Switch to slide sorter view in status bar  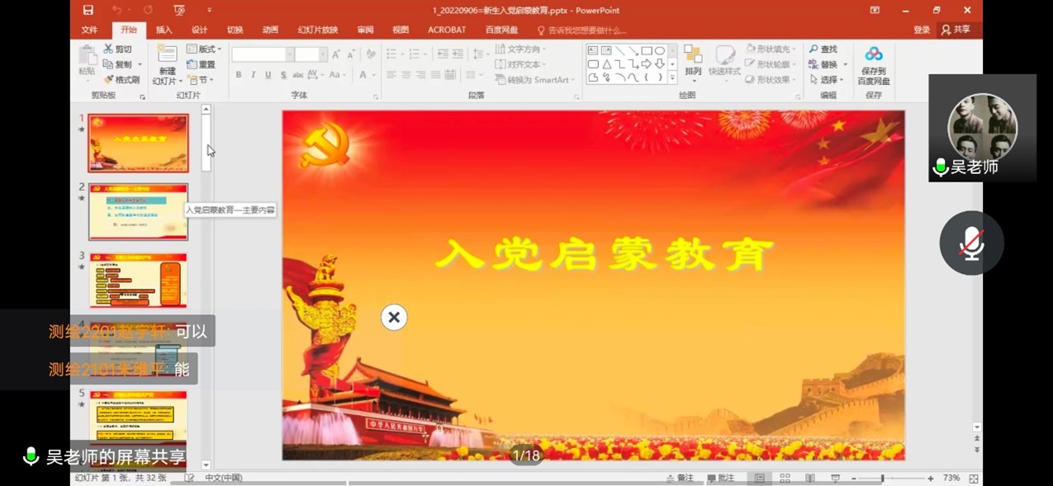point(785,479)
